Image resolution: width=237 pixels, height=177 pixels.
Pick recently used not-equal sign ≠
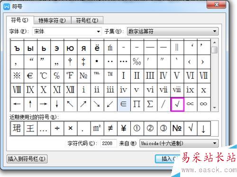(110, 129)
